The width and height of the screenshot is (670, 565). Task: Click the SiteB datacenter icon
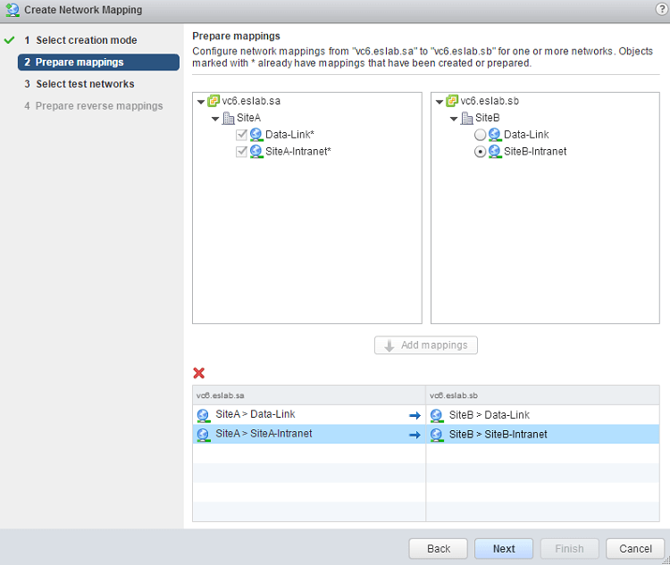(x=467, y=118)
